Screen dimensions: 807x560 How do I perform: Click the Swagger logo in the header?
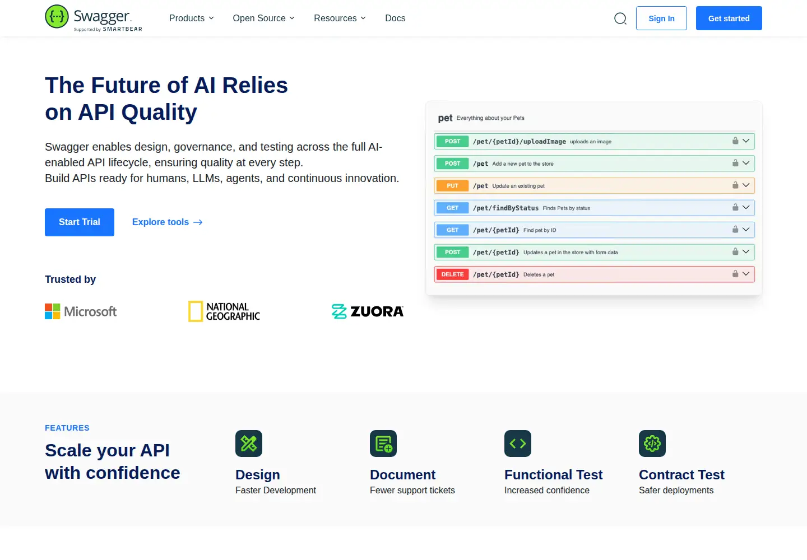(x=94, y=18)
